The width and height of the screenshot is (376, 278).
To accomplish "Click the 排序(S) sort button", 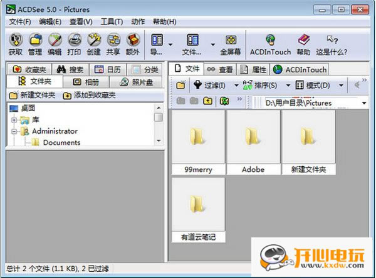I will tap(259, 85).
